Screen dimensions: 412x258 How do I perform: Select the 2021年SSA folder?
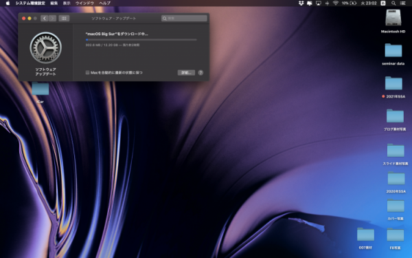393,83
